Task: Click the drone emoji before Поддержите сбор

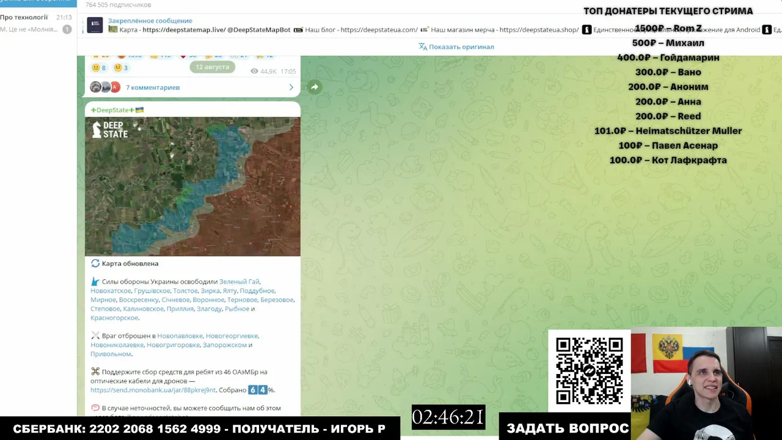Action: tap(95, 372)
